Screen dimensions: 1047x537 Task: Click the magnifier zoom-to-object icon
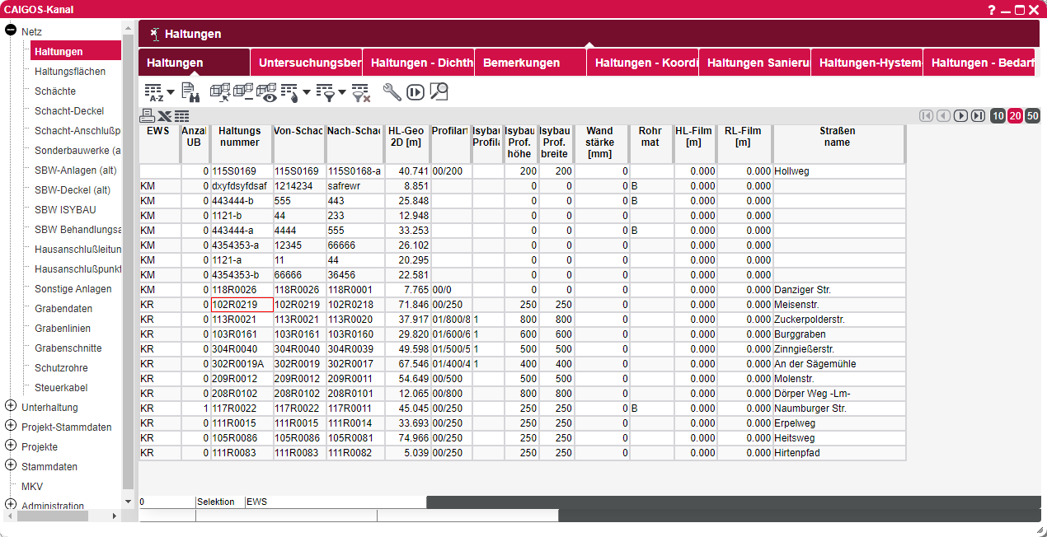pos(438,92)
